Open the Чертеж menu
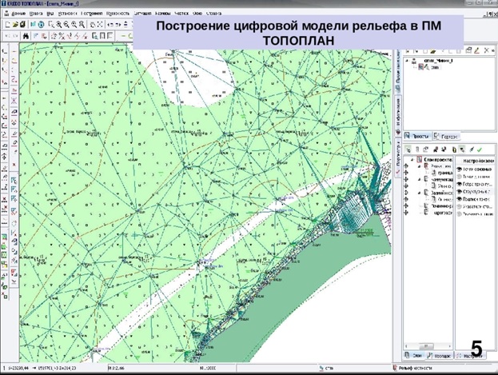Viewport: 498px width, 375px height. click(x=181, y=14)
